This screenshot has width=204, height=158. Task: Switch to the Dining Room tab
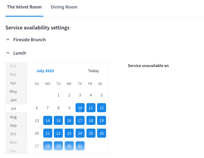[x=64, y=7]
